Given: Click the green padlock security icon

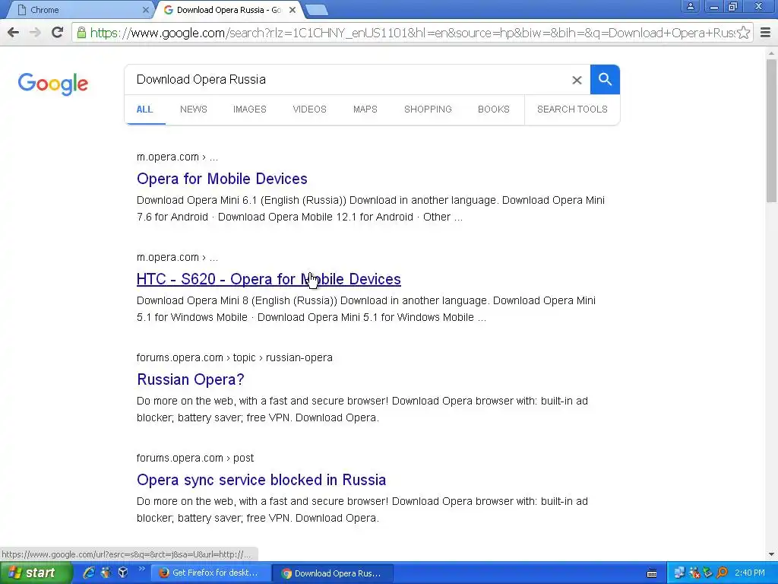Looking at the screenshot, I should coord(81,33).
